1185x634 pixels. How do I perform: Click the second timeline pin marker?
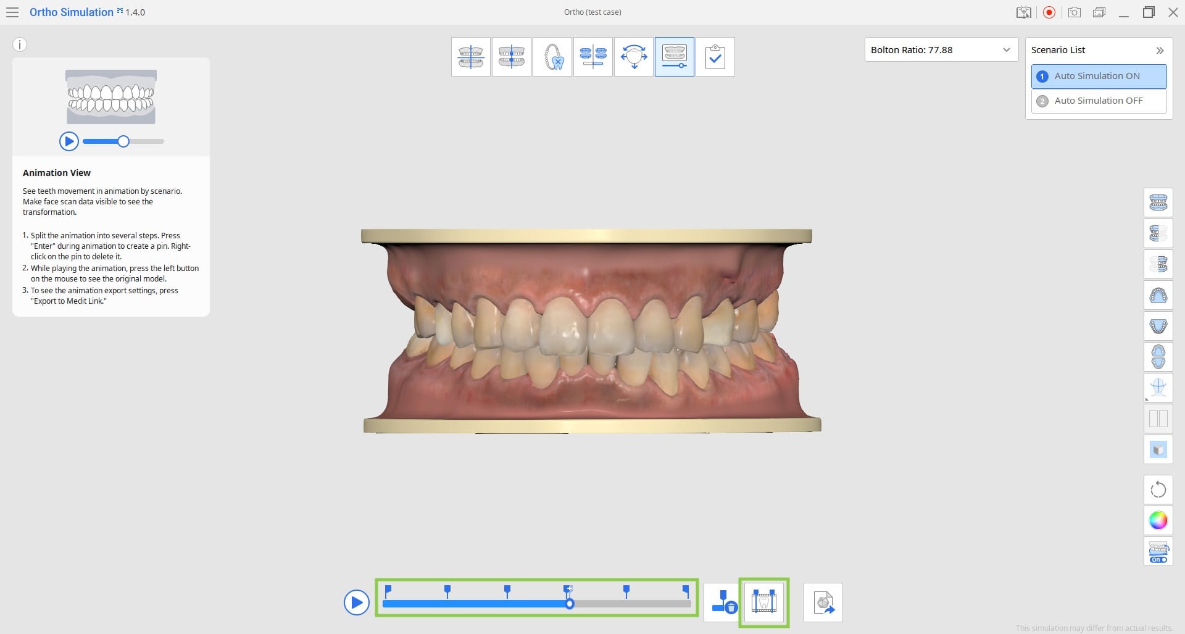[x=447, y=591]
